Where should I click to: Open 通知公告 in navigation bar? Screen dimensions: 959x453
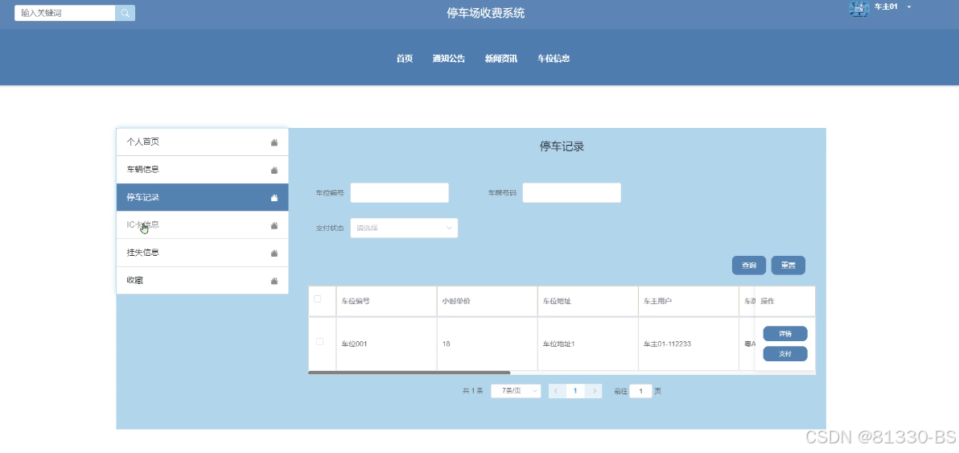(x=449, y=59)
